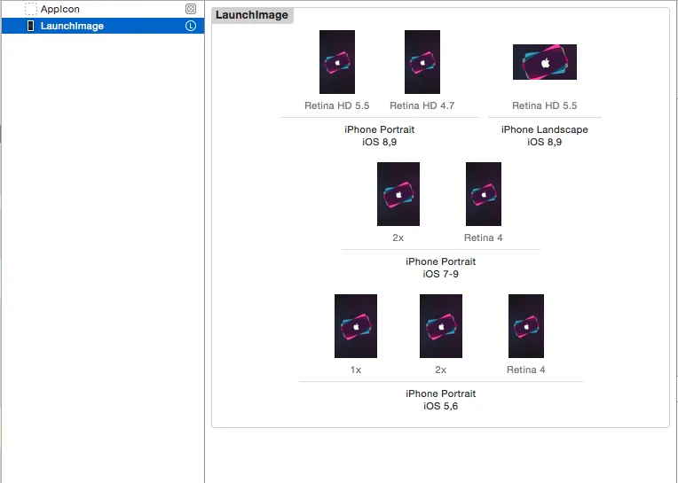
Task: Click the iPhone Portrait iOS 7-9 label
Action: [441, 268]
